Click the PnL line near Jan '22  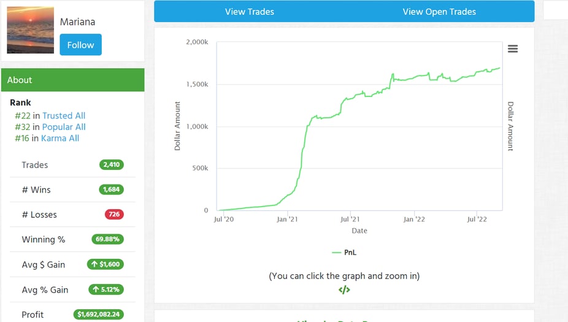point(414,77)
